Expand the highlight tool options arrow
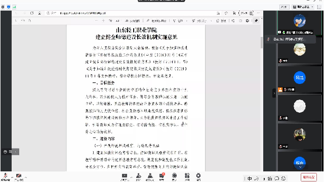The height and width of the screenshot is (182, 324). pos(211,21)
